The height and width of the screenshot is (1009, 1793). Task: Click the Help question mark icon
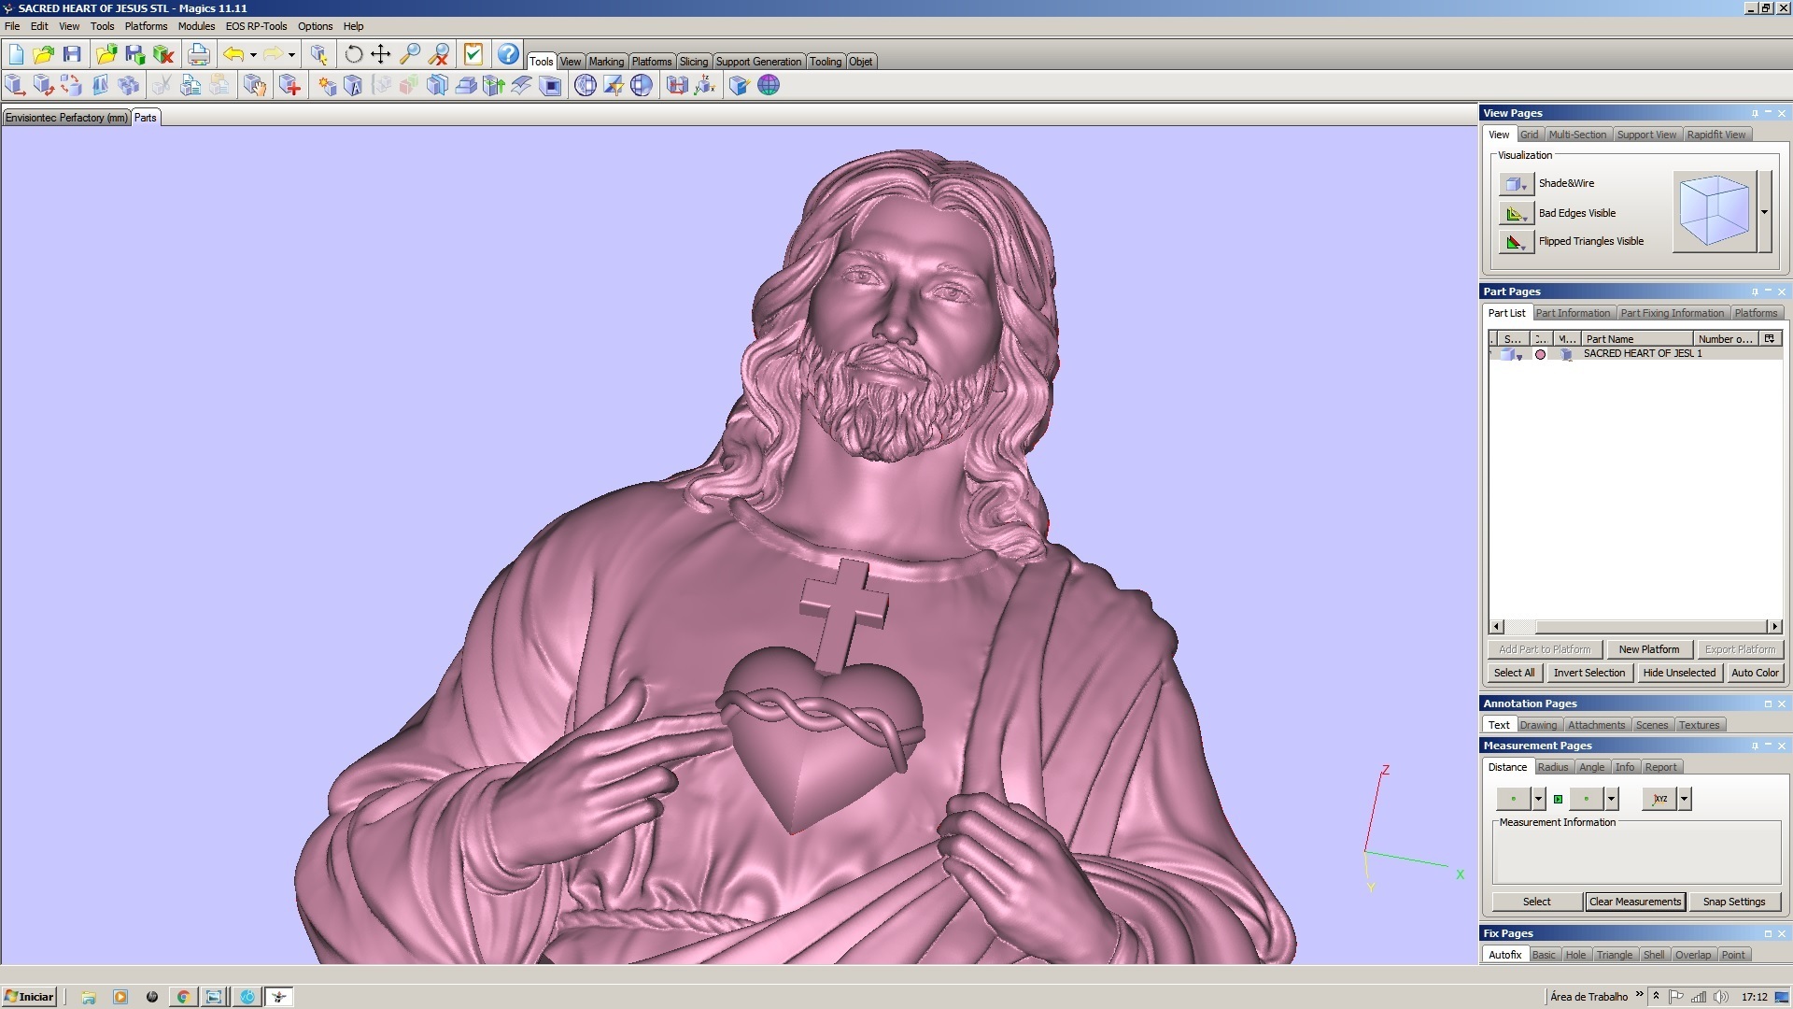507,55
